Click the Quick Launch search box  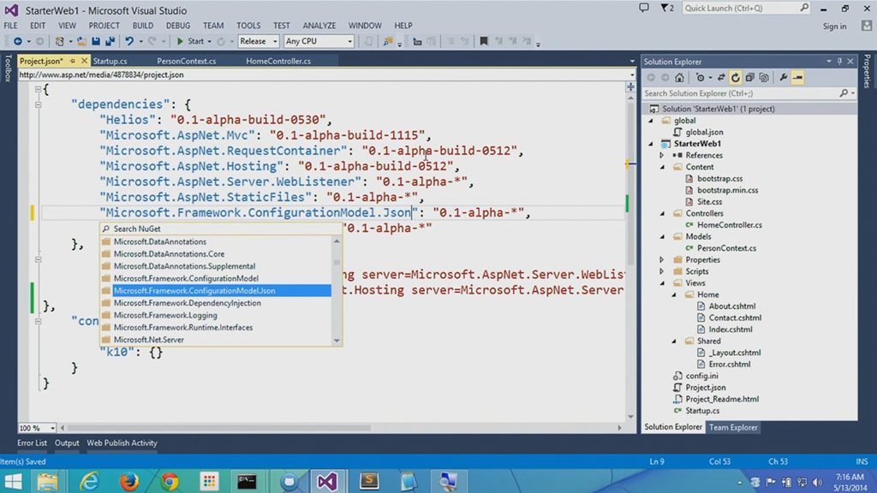tap(746, 9)
